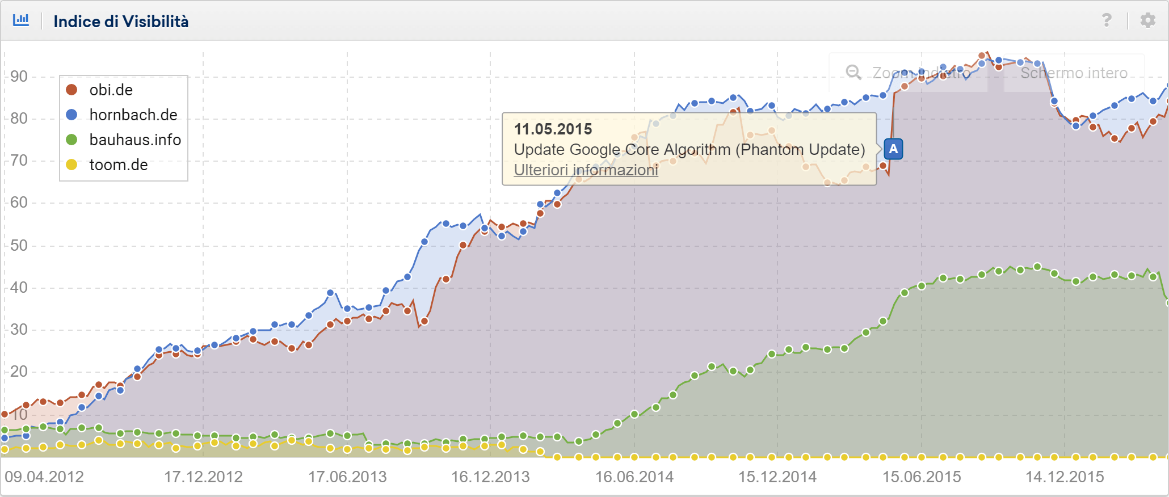Screen dimensions: 1169x497
Task: Open the settings gear icon
Action: pos(1148,20)
